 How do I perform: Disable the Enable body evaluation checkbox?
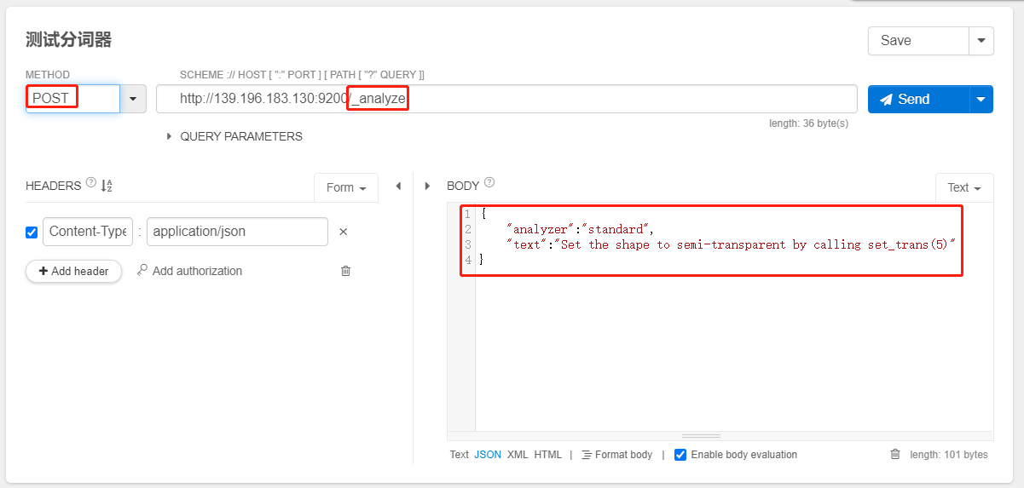(x=680, y=455)
